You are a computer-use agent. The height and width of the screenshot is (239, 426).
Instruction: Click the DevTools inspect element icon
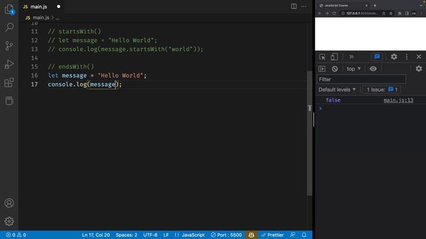click(x=322, y=57)
